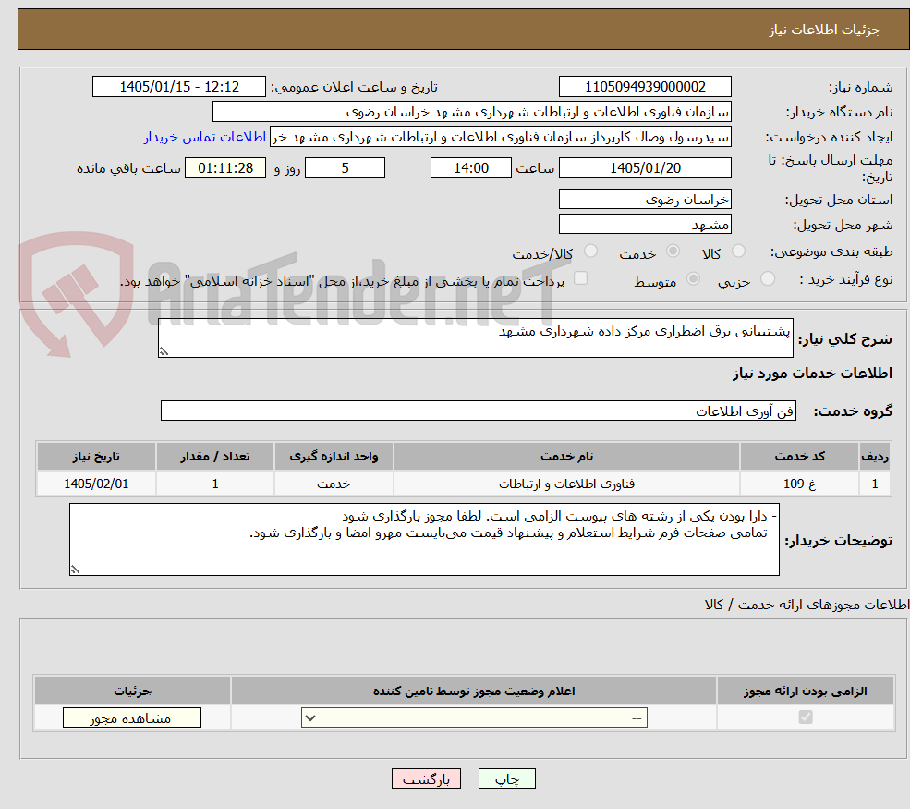Click the buyer organization name field
The height and width of the screenshot is (809, 910).
[x=472, y=112]
